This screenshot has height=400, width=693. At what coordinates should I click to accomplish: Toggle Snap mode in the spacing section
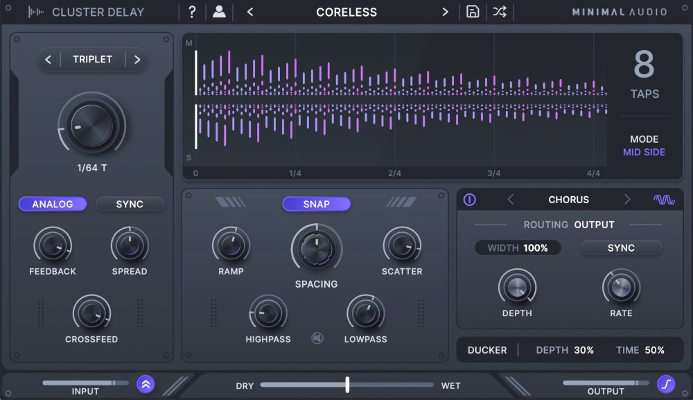[317, 204]
